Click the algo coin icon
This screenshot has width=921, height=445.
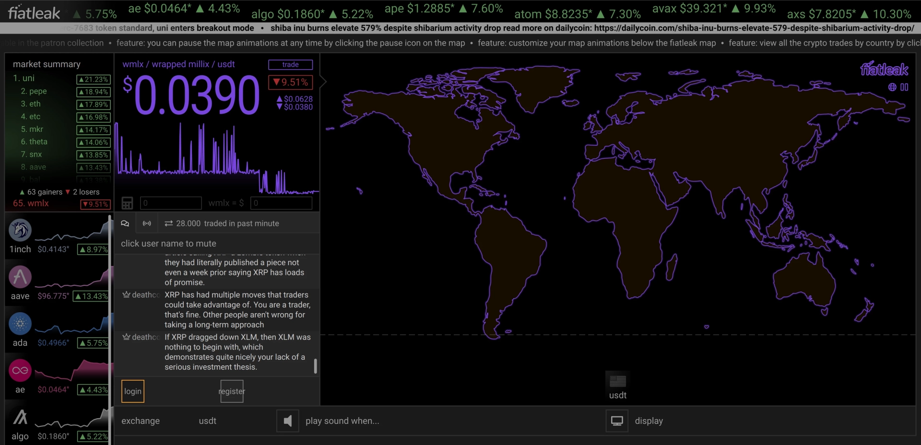coord(20,417)
